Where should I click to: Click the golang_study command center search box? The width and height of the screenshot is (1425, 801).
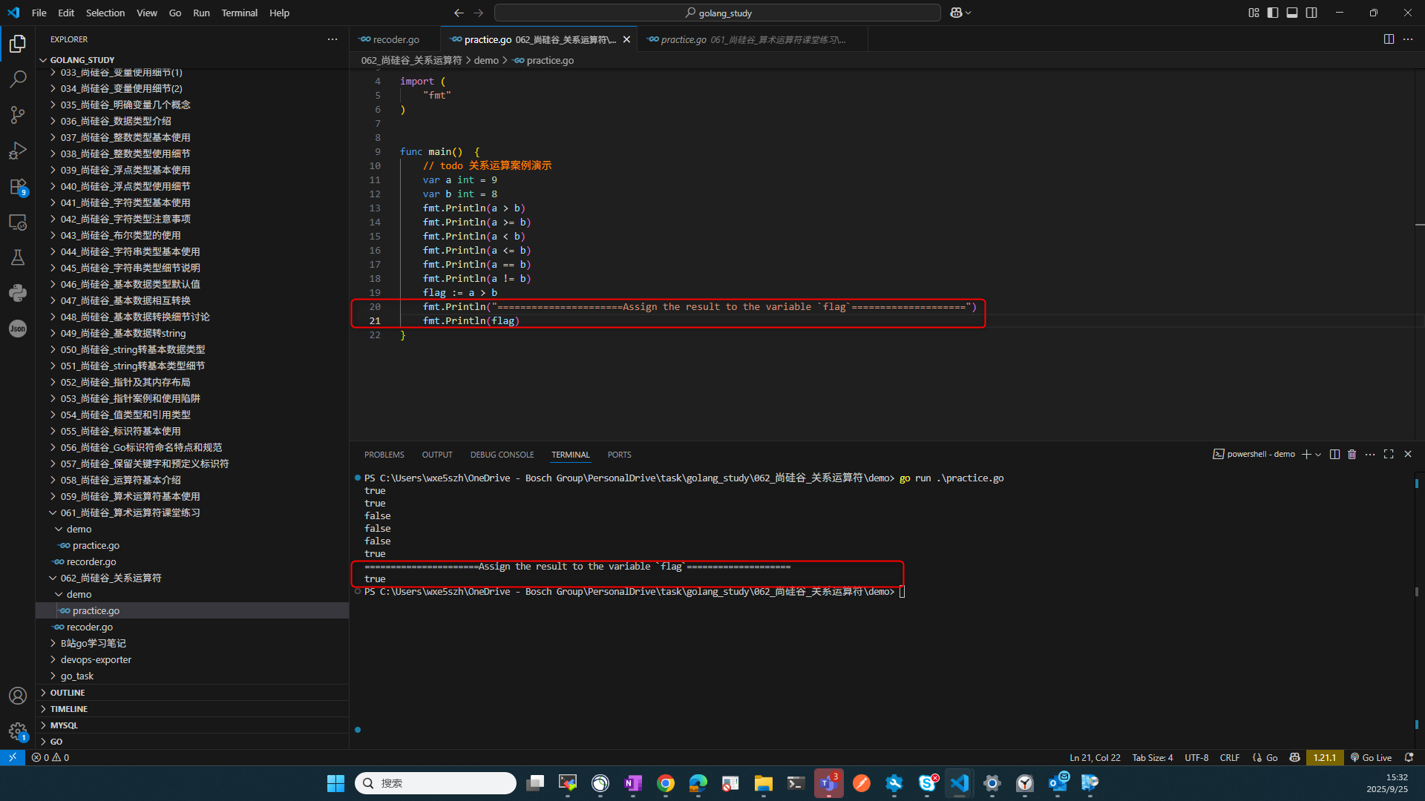[717, 13]
